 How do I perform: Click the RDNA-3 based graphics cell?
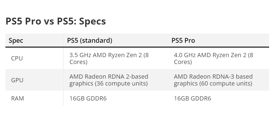pyautogui.click(x=213, y=80)
